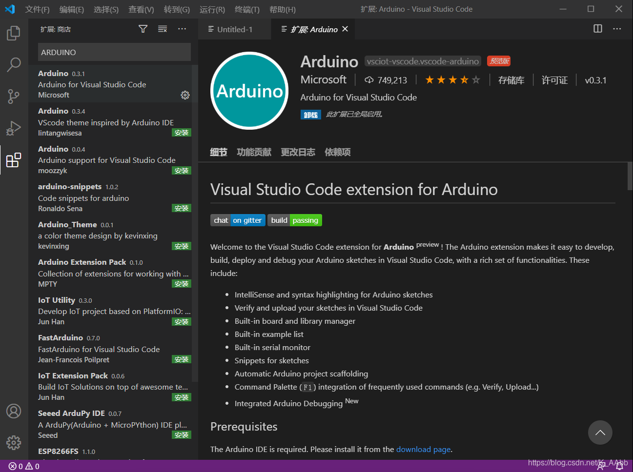
Task: Click the ARDUINO extensions search box
Action: click(114, 52)
